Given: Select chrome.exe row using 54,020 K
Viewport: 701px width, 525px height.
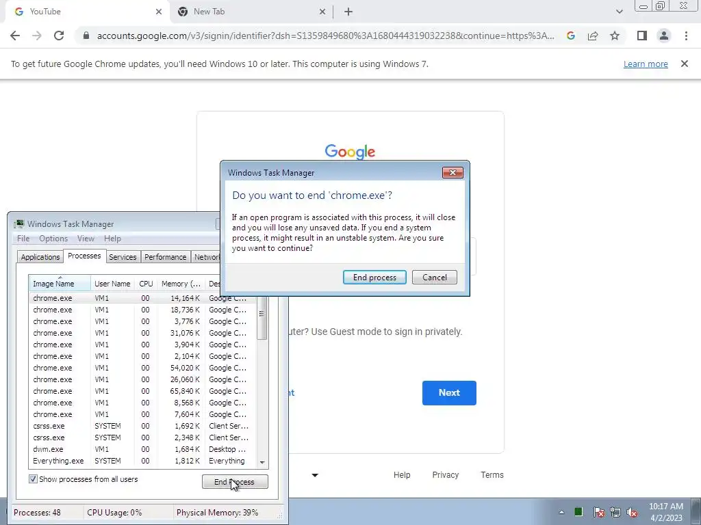Looking at the screenshot, I should pyautogui.click(x=143, y=368).
